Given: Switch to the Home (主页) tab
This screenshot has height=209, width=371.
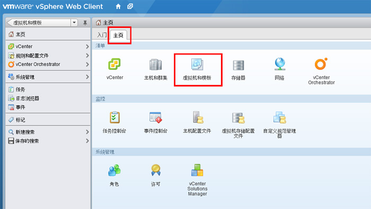Looking at the screenshot, I should (118, 35).
